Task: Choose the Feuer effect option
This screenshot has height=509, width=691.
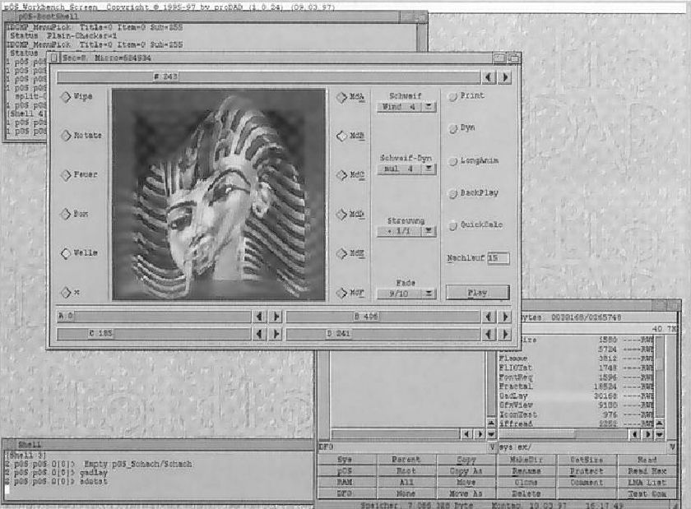Action: pyautogui.click(x=79, y=174)
